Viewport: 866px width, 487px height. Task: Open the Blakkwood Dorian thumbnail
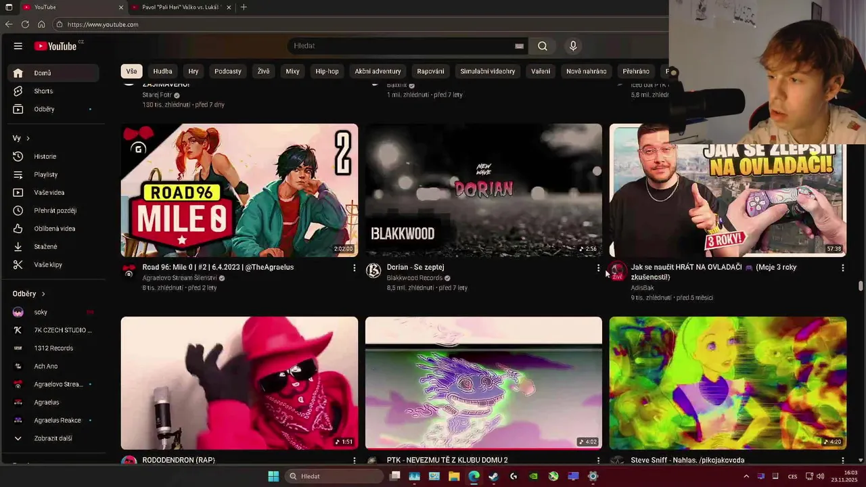(484, 190)
